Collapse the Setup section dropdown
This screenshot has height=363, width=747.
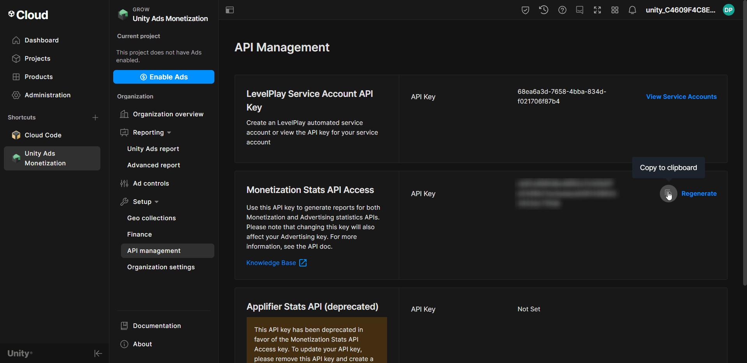(x=156, y=202)
